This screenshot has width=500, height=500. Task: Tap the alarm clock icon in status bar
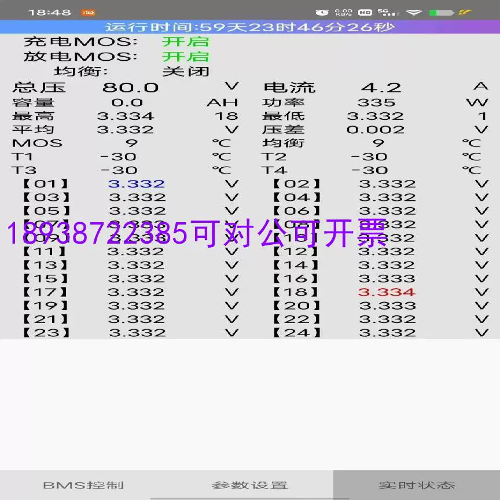(322, 12)
